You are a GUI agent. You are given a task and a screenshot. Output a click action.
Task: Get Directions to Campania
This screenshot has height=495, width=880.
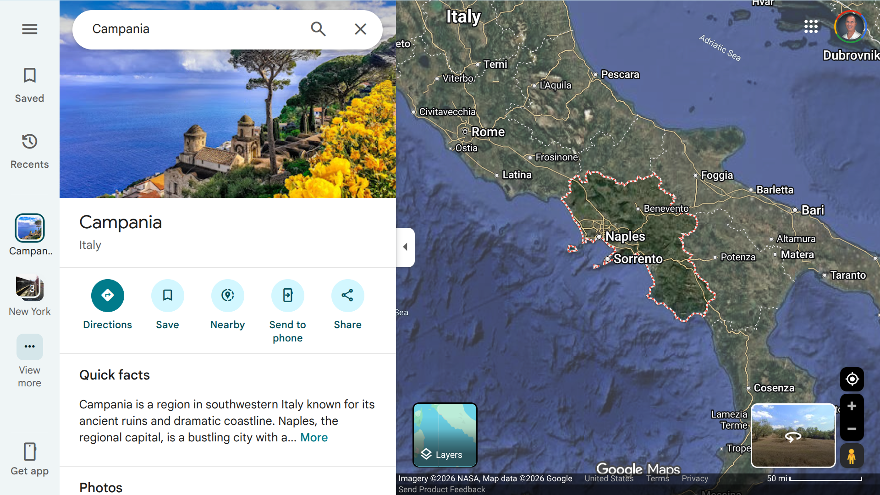[x=107, y=295]
